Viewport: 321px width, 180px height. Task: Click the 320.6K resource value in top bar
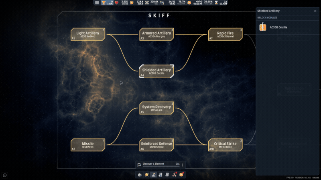pyautogui.click(x=154, y=2)
